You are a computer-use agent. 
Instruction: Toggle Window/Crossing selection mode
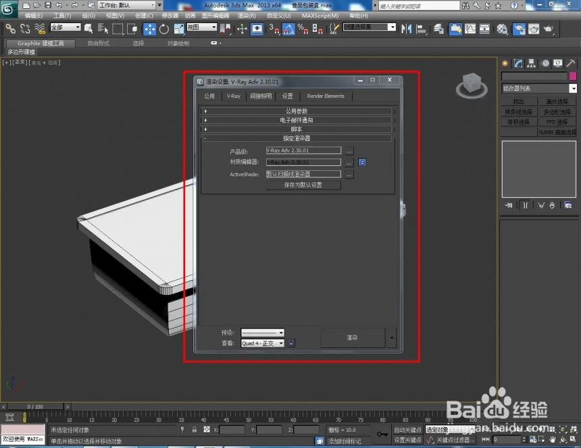(x=132, y=28)
